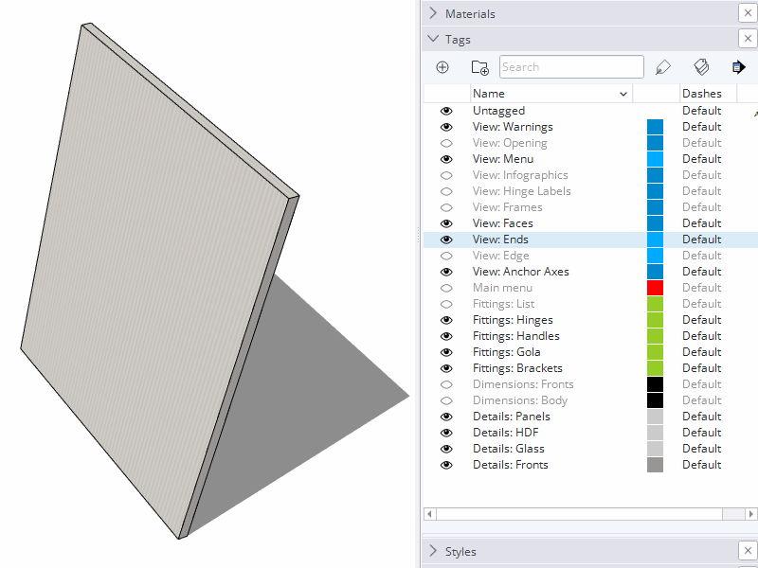The height and width of the screenshot is (568, 758).
Task: Select the Main menu tag row
Action: click(502, 287)
